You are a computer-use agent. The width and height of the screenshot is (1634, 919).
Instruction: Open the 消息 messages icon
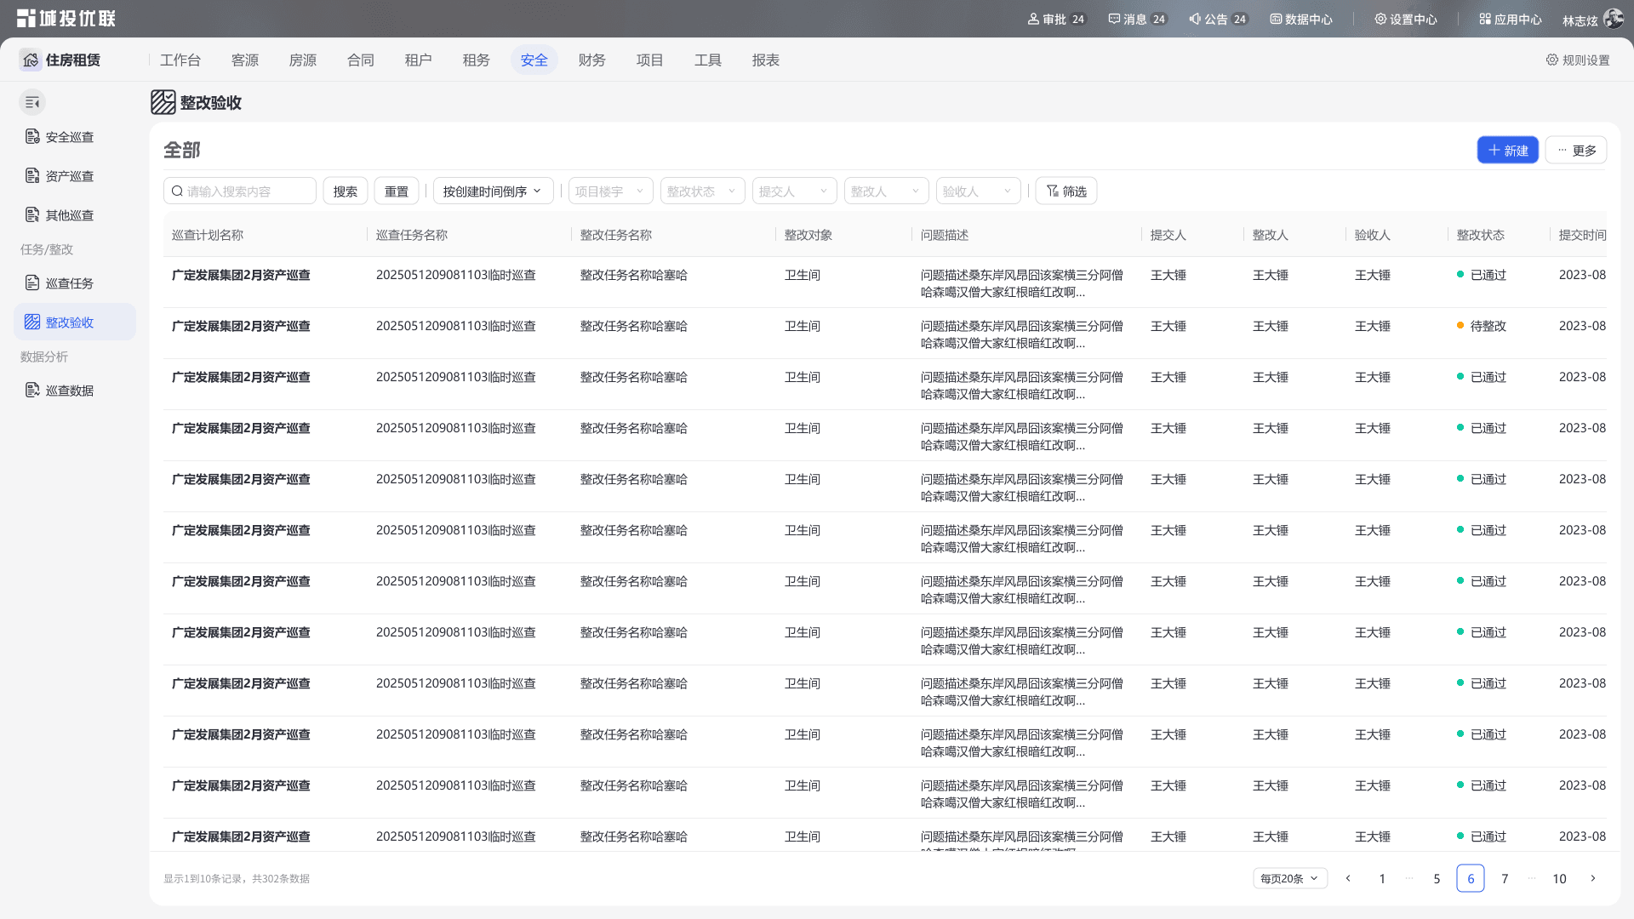[x=1137, y=19]
